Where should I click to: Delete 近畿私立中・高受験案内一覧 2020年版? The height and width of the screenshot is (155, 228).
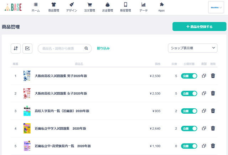(213, 146)
